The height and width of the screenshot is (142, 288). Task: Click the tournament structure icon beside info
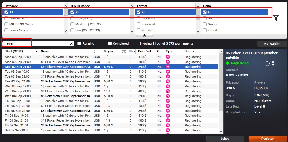pyautogui.click(x=273, y=63)
